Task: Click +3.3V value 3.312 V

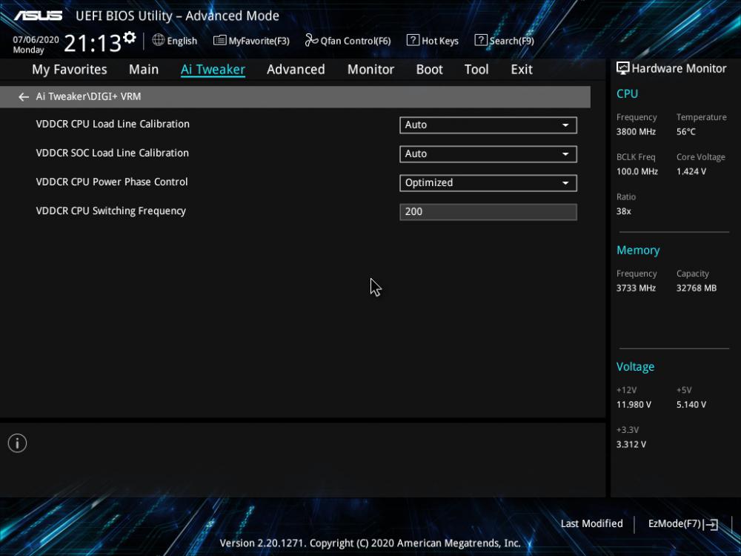Action: (631, 444)
